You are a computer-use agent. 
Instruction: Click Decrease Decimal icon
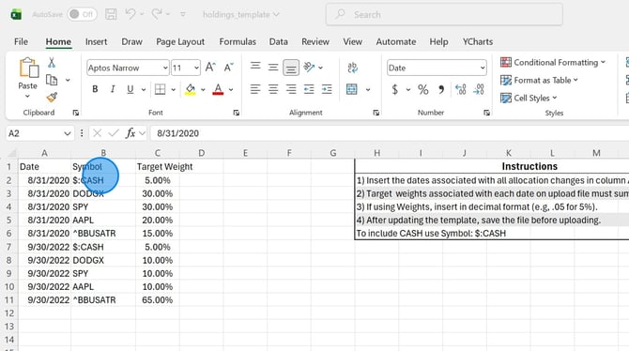pyautogui.click(x=479, y=89)
